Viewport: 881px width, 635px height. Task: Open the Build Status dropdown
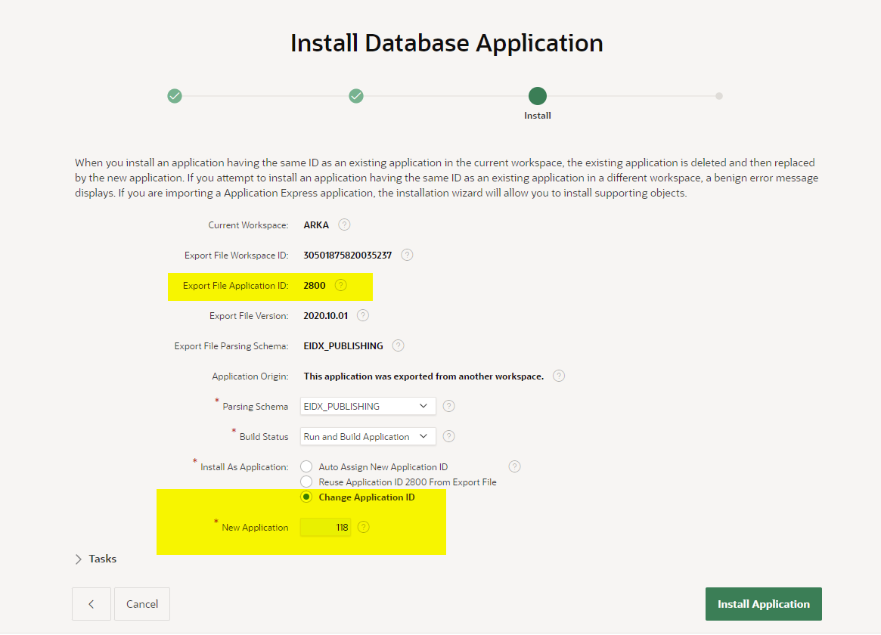click(x=368, y=436)
